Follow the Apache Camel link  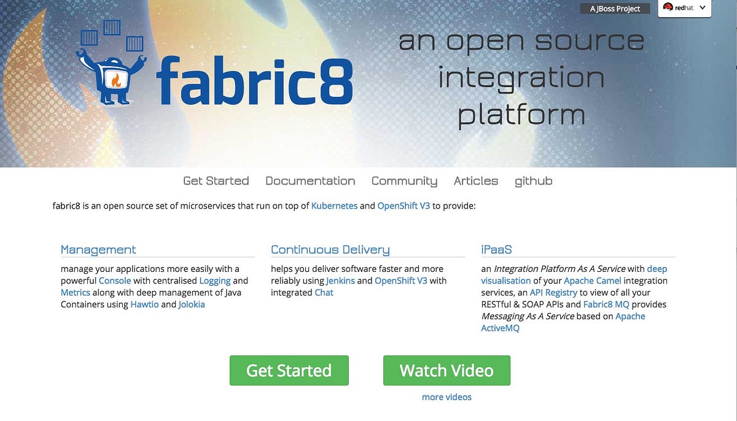coord(593,280)
